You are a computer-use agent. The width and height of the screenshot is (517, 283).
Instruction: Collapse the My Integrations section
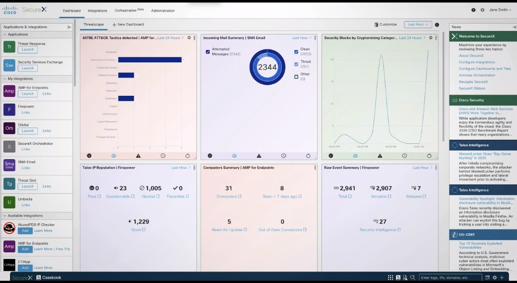(x=4, y=79)
